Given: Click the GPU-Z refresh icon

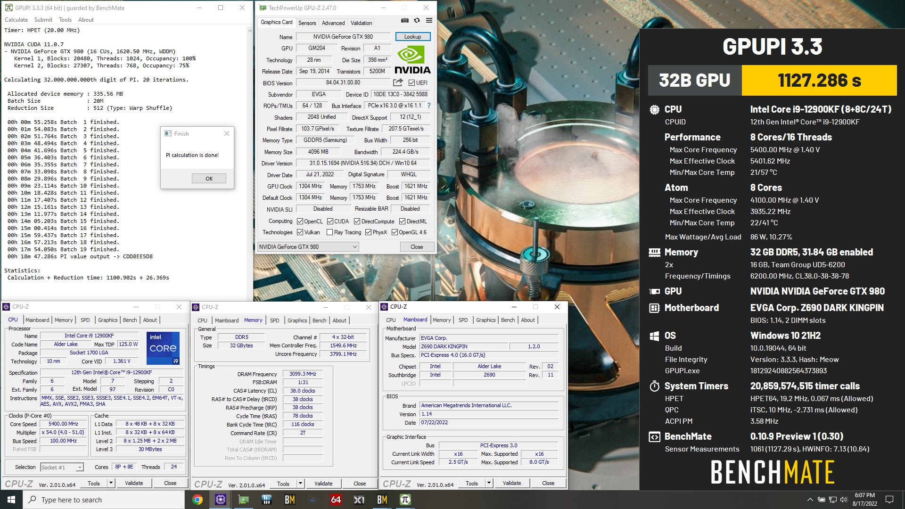Looking at the screenshot, I should click(x=417, y=21).
